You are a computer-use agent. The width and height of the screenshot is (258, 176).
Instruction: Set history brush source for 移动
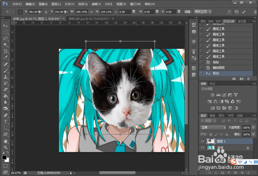pos(201,74)
